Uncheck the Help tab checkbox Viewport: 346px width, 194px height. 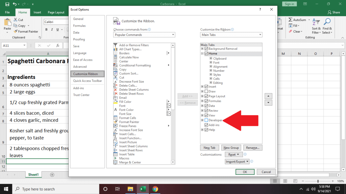pyautogui.click(x=206, y=130)
